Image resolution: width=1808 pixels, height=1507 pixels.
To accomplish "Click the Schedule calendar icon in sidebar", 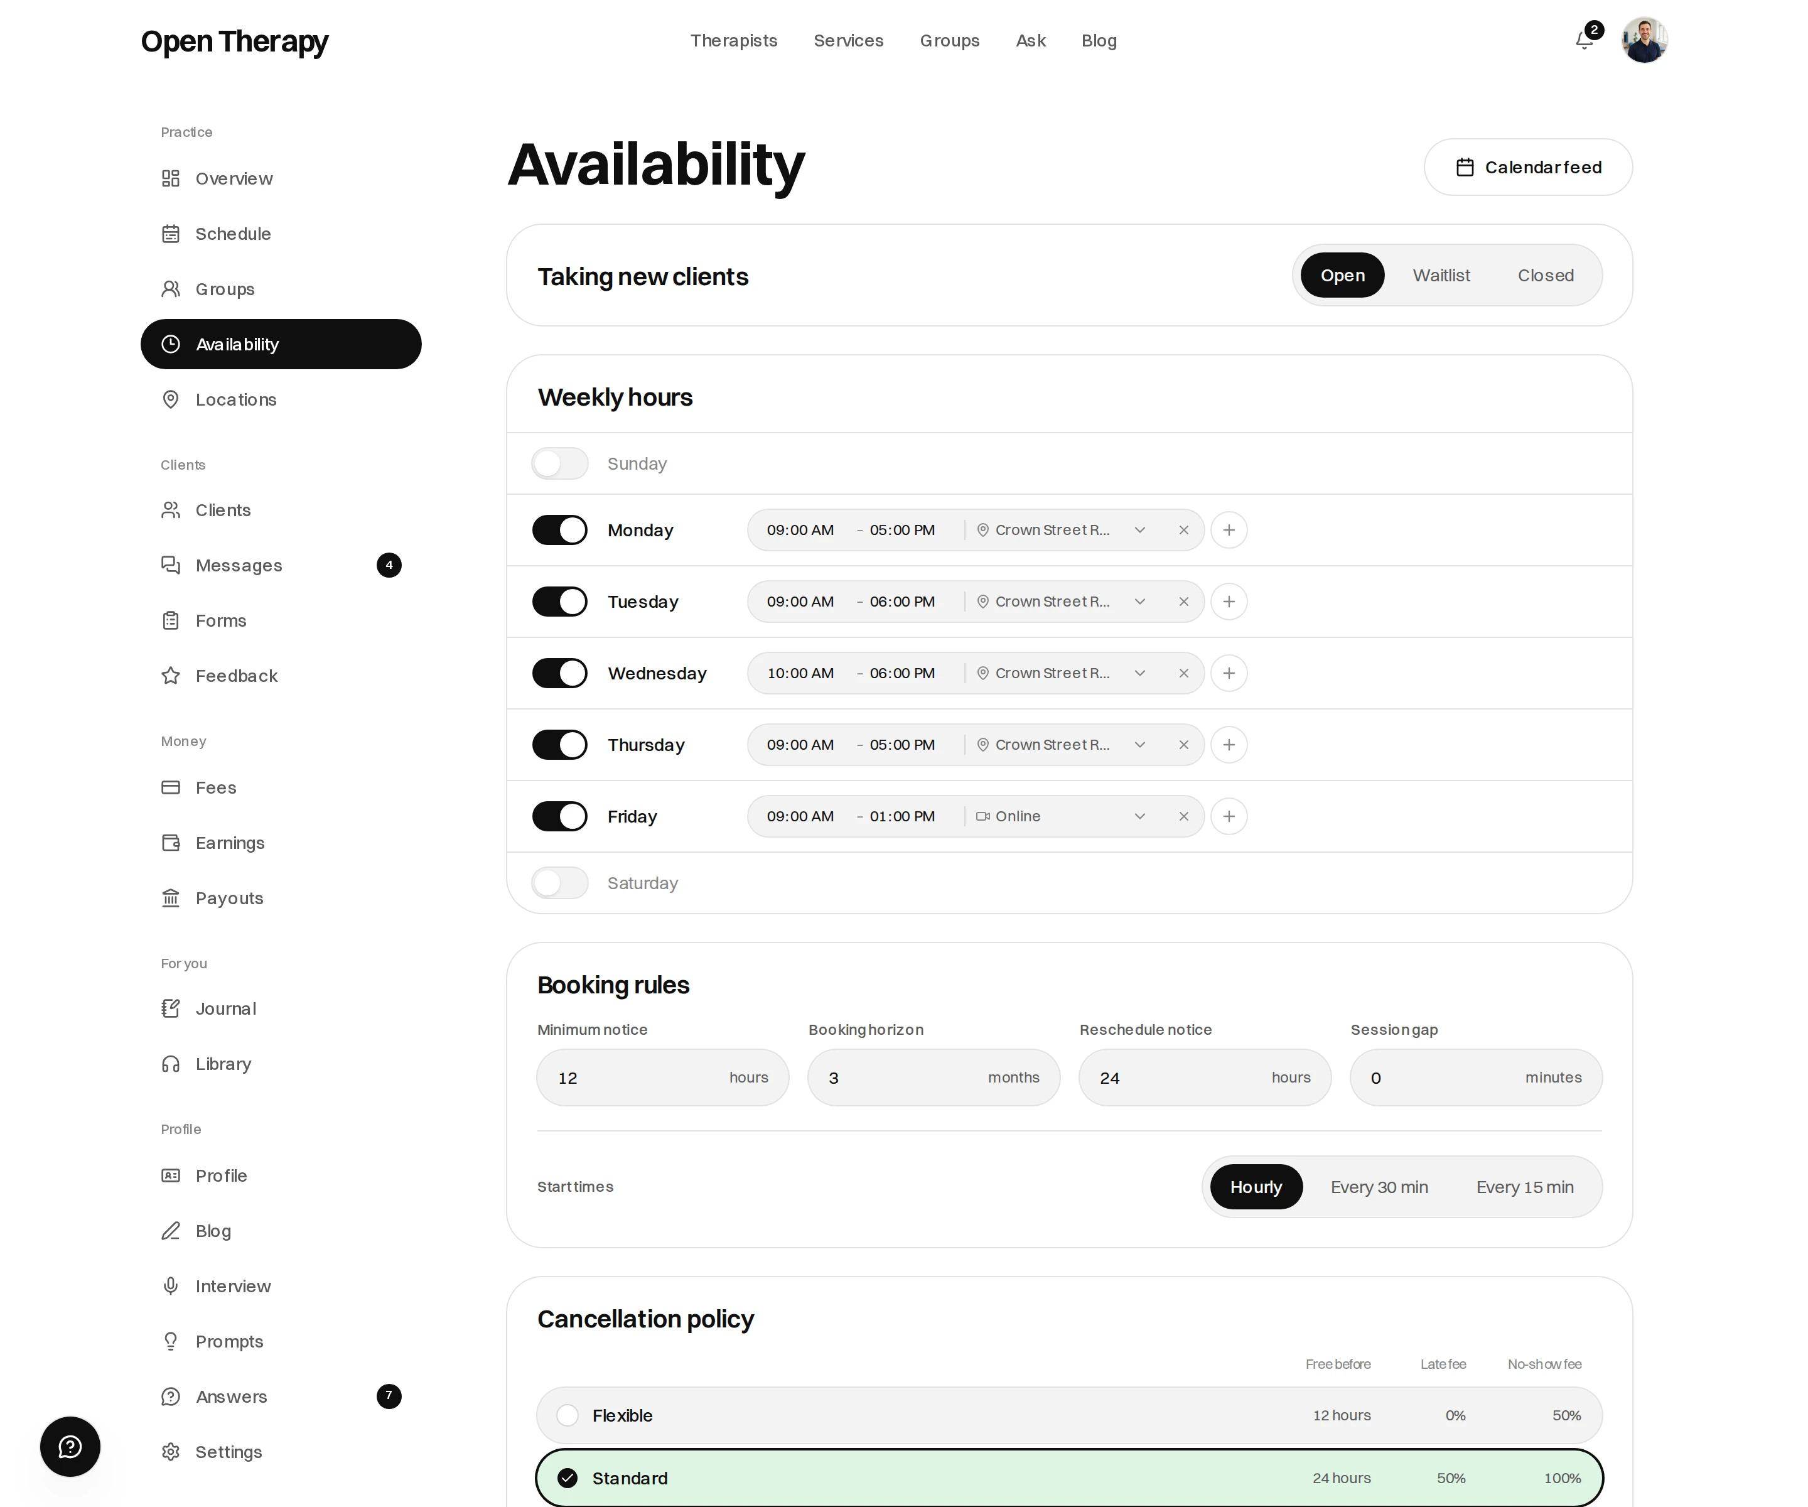I will (x=171, y=234).
